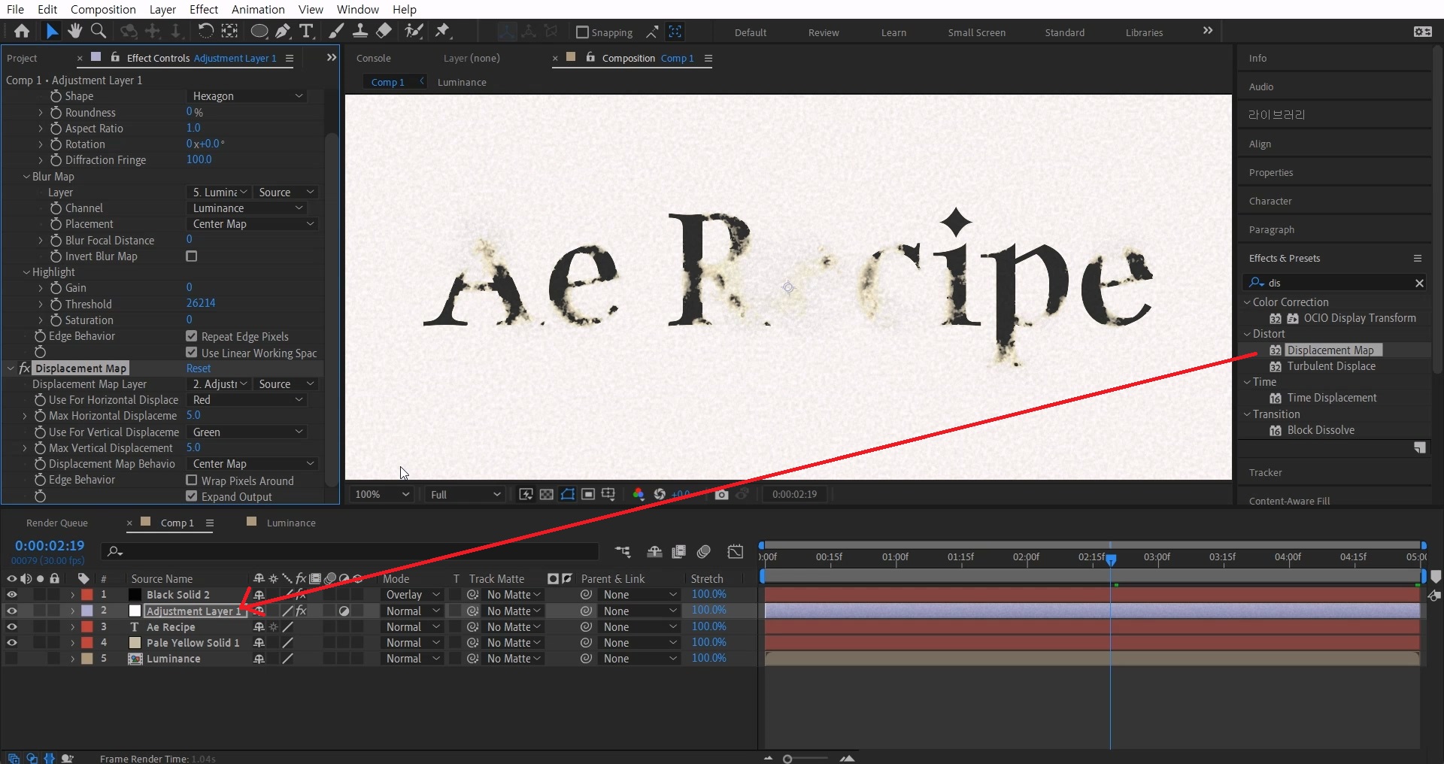Switch to Render Queue tab
Image resolution: width=1444 pixels, height=764 pixels.
coord(57,523)
